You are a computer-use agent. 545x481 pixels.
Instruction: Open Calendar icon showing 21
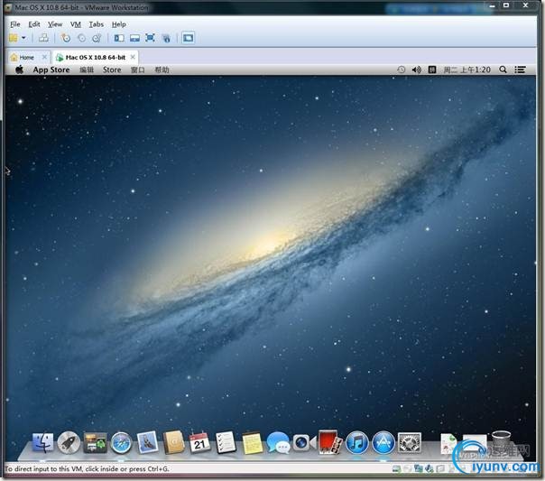(199, 442)
